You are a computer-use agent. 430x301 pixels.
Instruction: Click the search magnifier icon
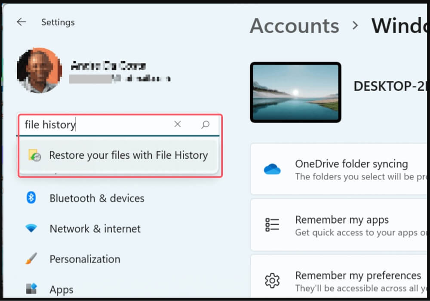click(206, 124)
